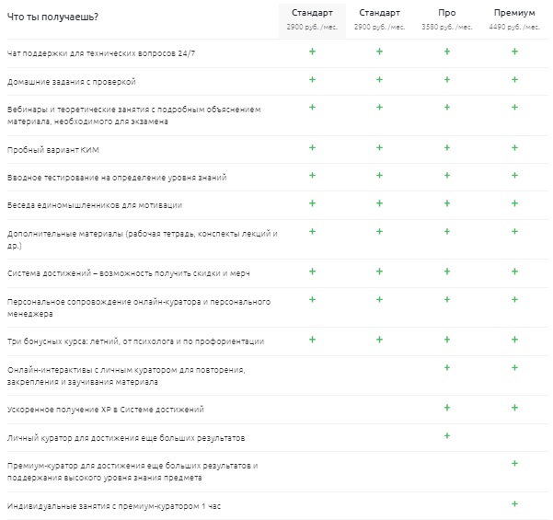
Task: Click the "Что ты получаешь?" heading
Action: point(54,17)
